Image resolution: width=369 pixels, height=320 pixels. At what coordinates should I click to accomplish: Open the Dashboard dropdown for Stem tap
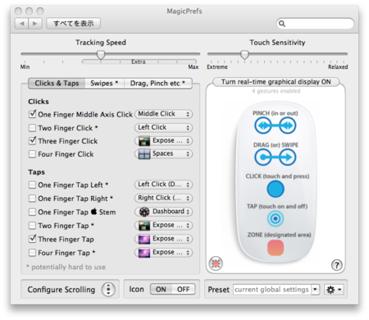coord(163,212)
